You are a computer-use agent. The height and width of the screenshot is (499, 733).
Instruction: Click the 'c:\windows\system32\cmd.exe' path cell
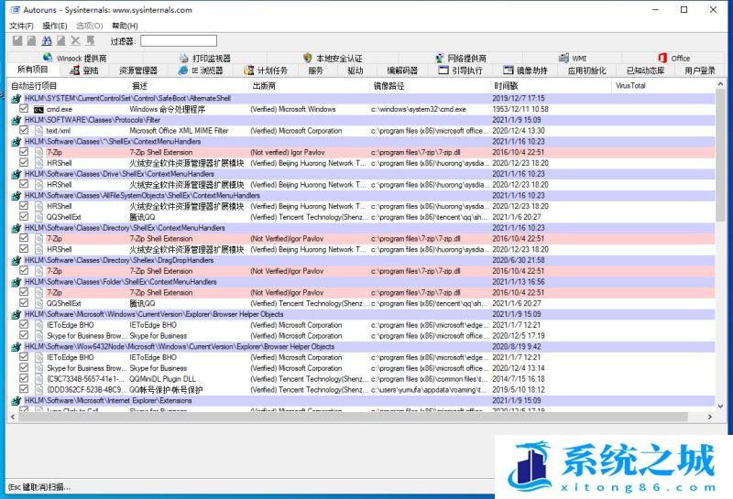(419, 109)
